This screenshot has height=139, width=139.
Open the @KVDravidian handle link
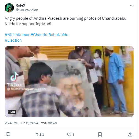click(27, 10)
